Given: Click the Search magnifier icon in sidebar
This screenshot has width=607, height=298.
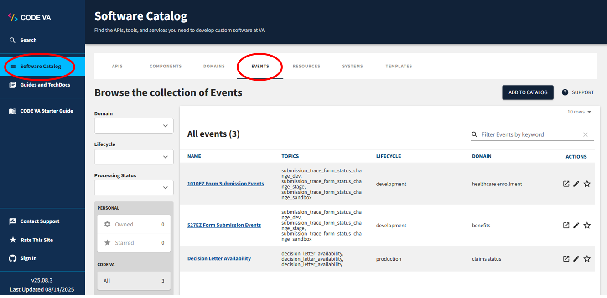Looking at the screenshot, I should 12,40.
